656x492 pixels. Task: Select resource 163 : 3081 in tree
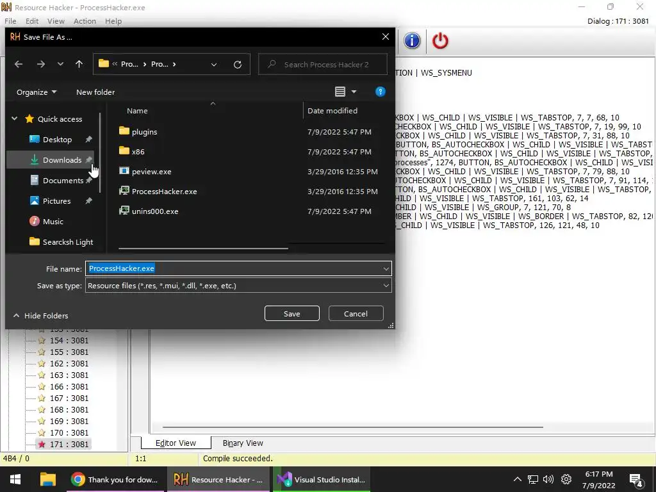pos(69,375)
